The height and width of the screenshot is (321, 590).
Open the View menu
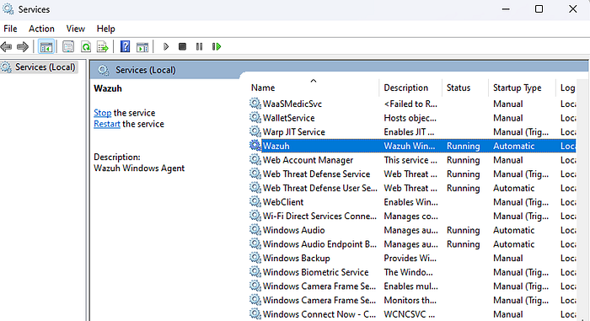76,29
